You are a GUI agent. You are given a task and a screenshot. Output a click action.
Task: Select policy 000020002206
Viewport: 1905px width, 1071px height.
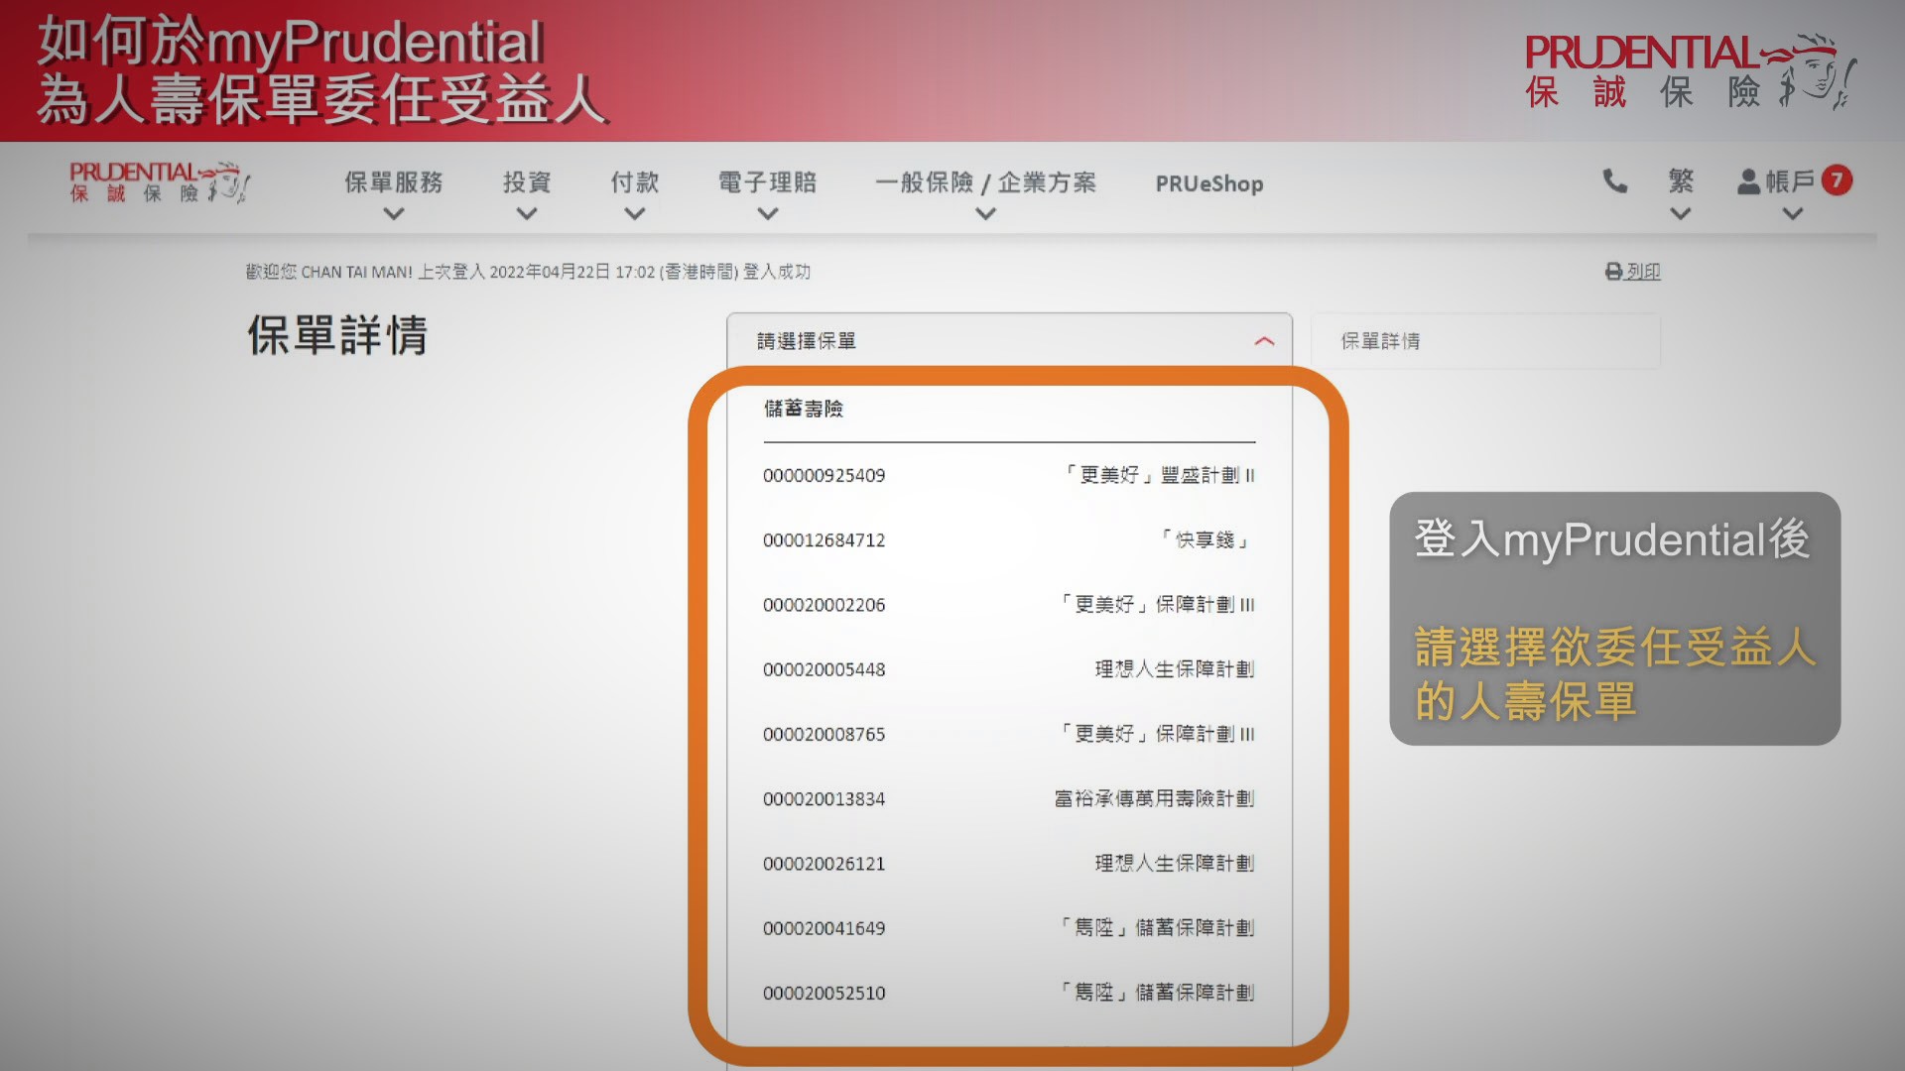pos(1009,604)
